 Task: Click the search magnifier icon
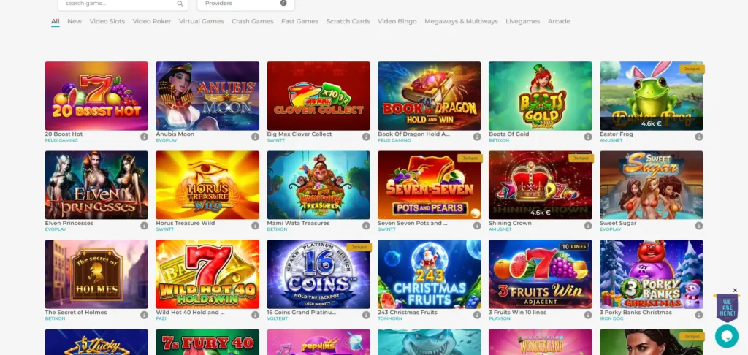click(180, 4)
